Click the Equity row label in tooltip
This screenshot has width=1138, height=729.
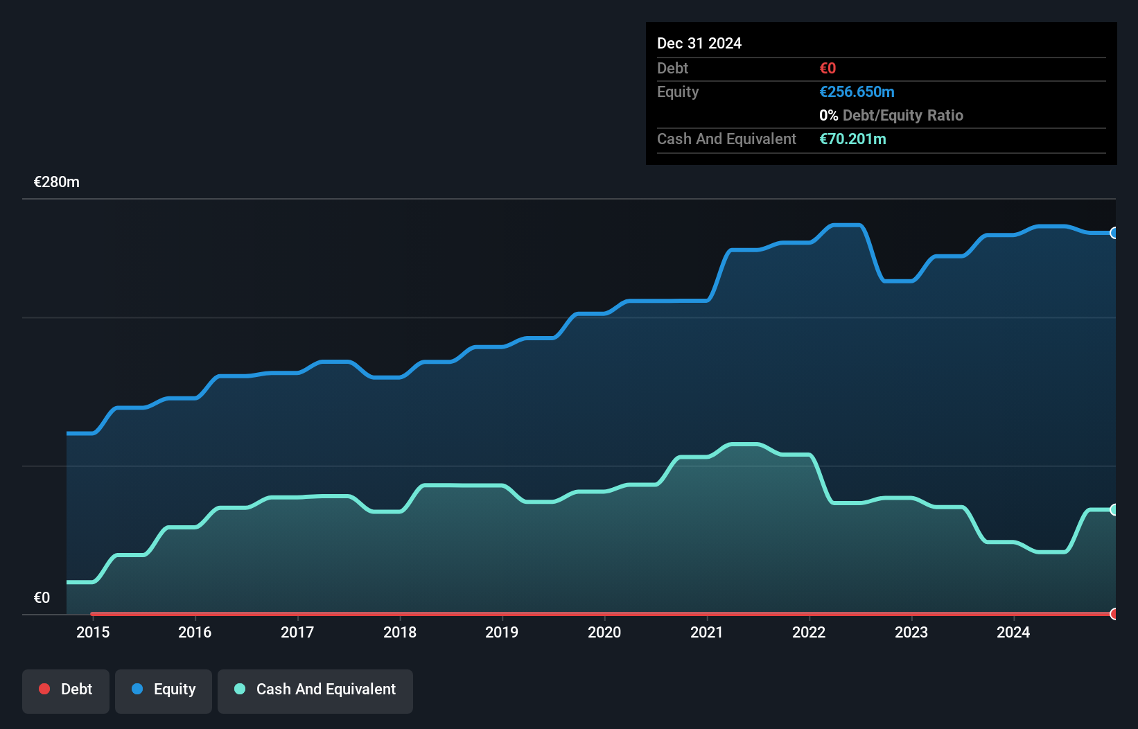click(678, 92)
